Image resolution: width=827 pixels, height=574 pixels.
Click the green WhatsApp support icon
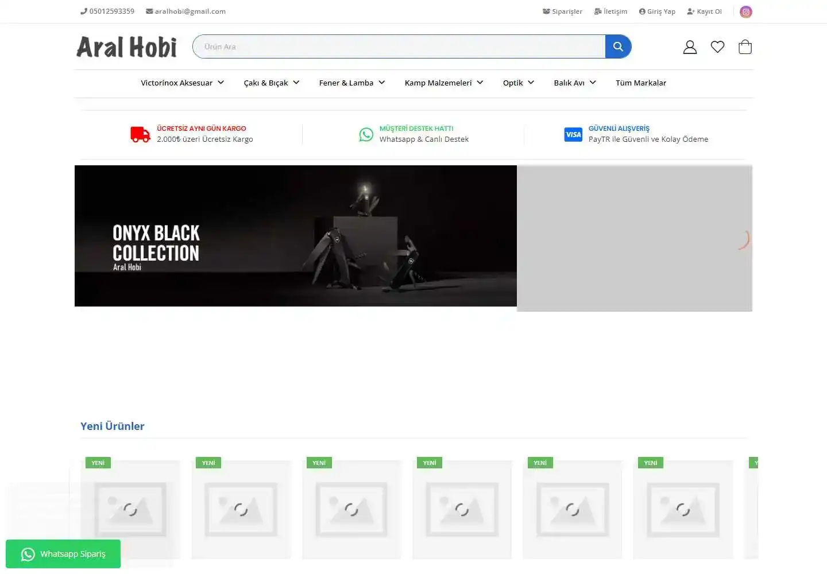pos(366,134)
